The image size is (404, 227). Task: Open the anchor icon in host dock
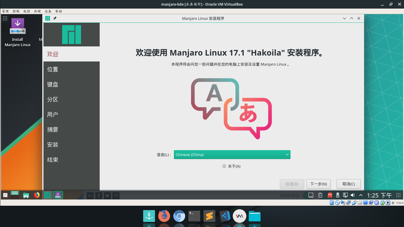pos(149,216)
